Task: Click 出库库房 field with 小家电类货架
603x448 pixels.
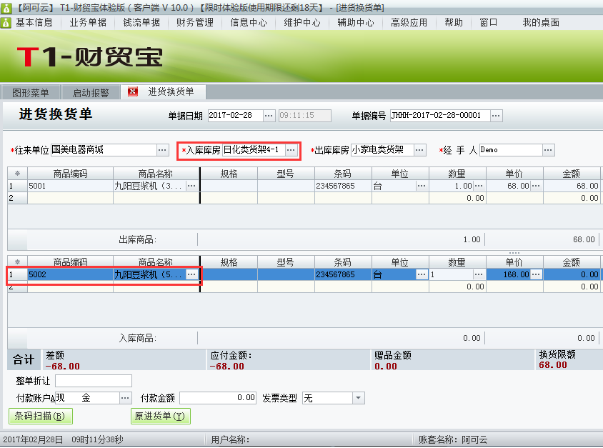Action: (x=383, y=150)
